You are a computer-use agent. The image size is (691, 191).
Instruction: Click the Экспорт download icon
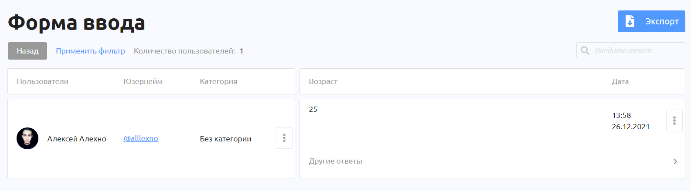pos(630,21)
